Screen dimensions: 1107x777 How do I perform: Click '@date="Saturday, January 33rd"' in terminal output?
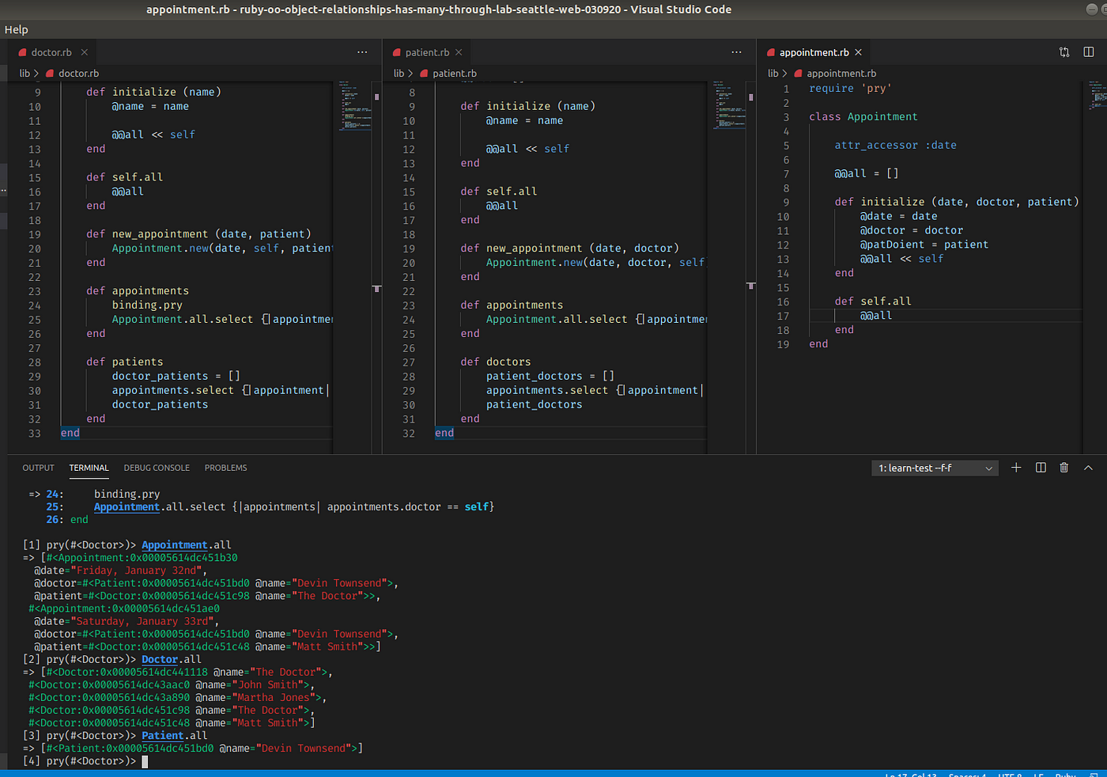click(127, 621)
